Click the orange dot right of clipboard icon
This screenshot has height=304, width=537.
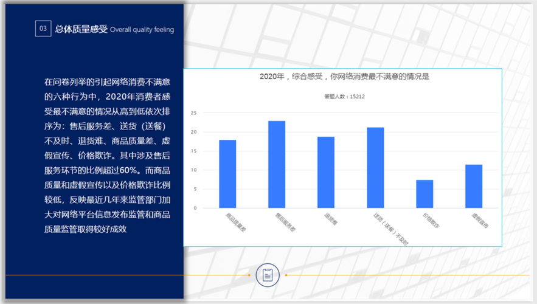point(286,275)
